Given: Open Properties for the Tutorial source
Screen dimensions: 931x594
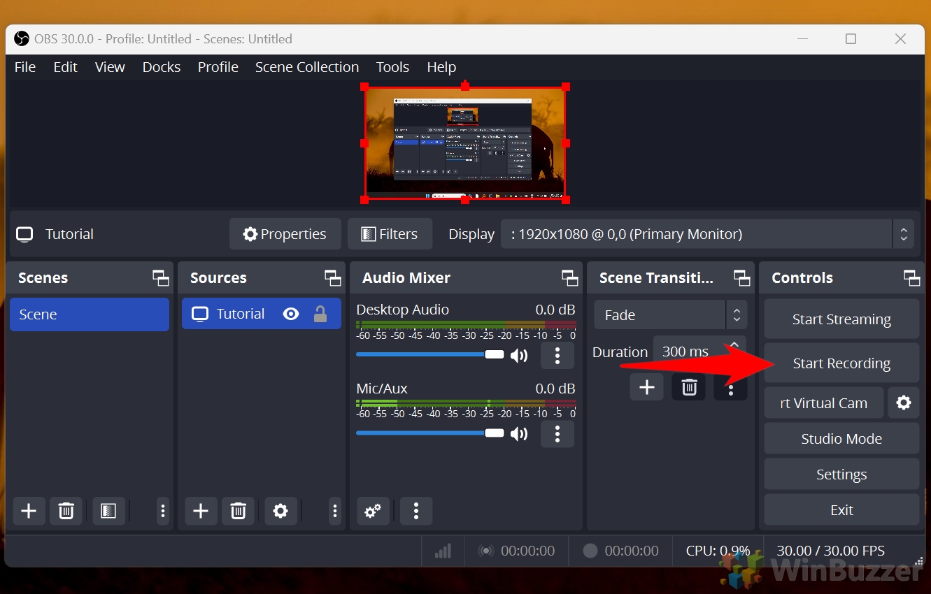Looking at the screenshot, I should [285, 234].
